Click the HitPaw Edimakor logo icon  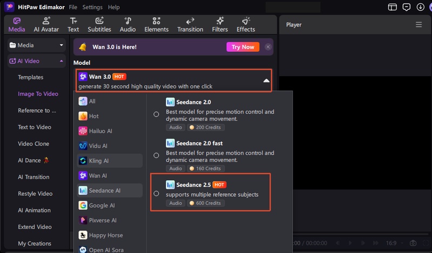pos(9,7)
